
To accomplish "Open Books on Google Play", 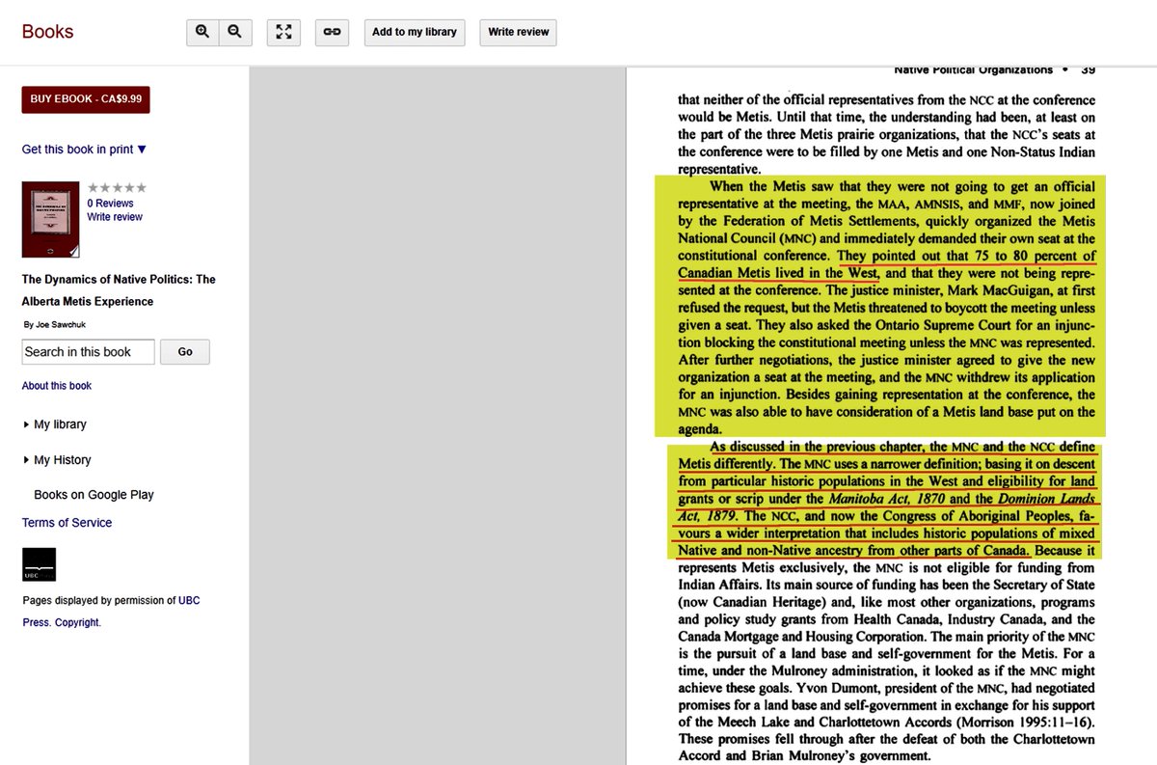I will click(94, 495).
